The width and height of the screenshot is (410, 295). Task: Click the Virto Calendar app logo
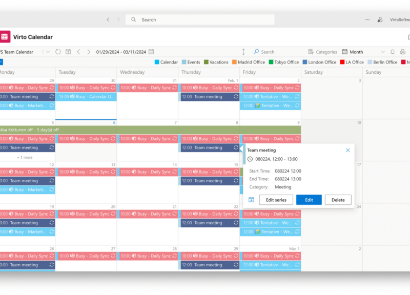5,37
